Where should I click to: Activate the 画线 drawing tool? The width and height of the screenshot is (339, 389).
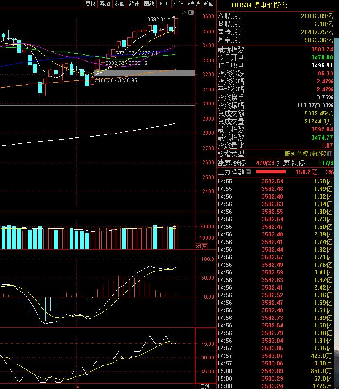click(x=149, y=4)
